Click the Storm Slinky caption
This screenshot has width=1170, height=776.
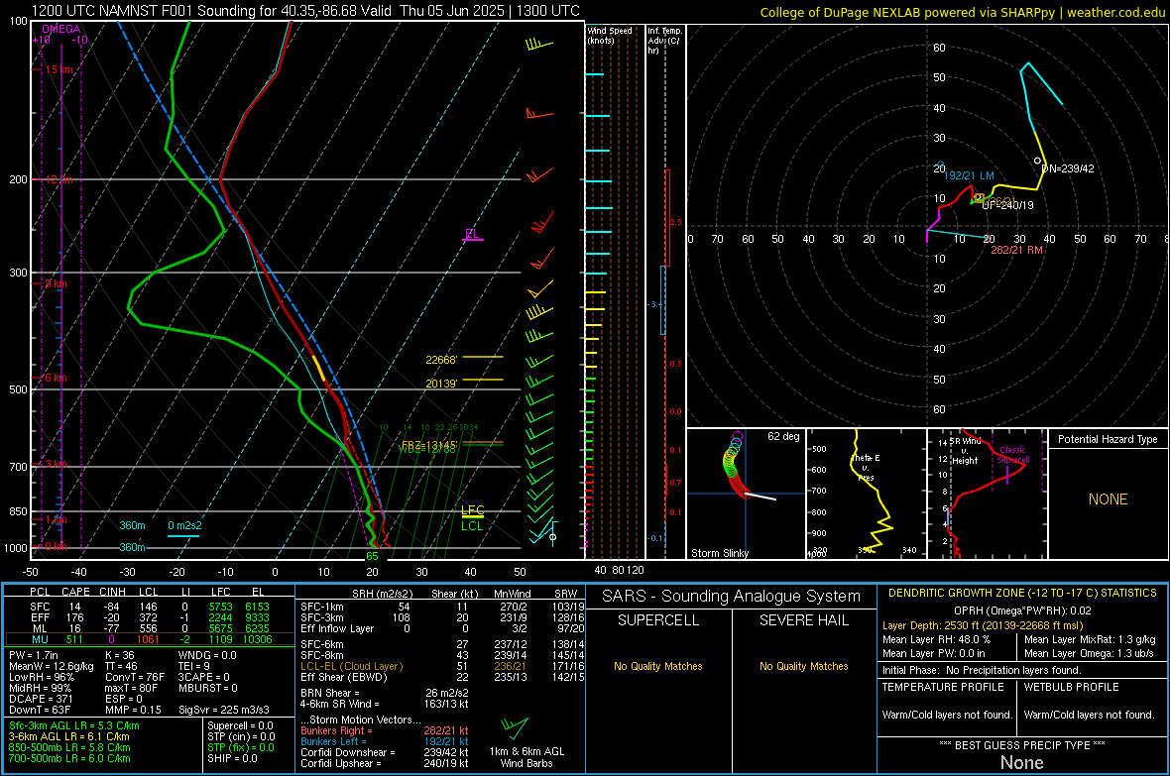tap(719, 553)
